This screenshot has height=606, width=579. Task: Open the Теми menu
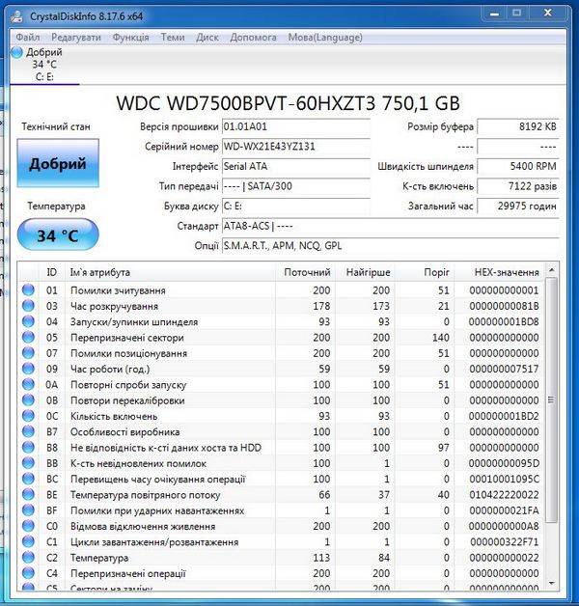tap(173, 37)
